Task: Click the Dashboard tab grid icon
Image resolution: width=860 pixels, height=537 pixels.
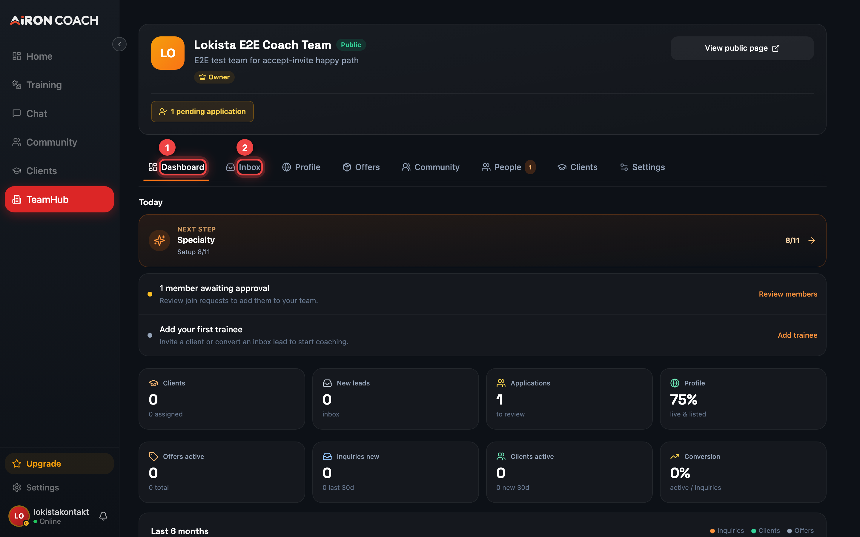Action: (153, 167)
